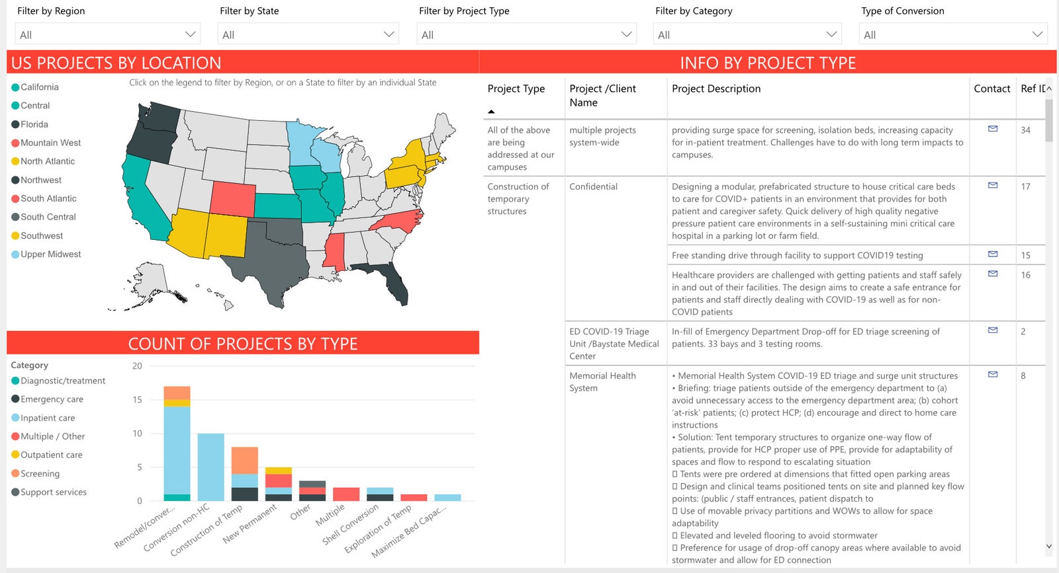
Task: Click Arizona on the US map
Action: click(x=187, y=233)
